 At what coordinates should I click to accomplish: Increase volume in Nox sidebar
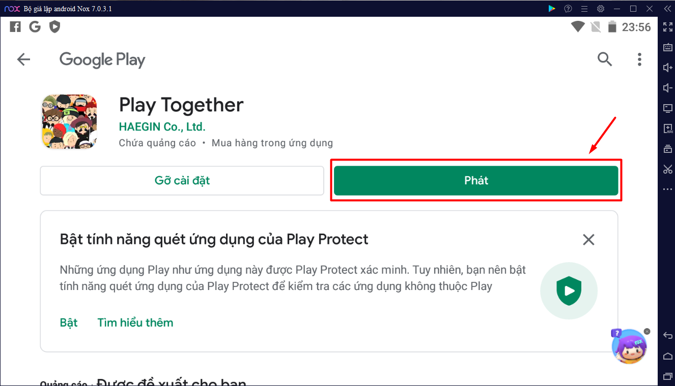pos(668,68)
